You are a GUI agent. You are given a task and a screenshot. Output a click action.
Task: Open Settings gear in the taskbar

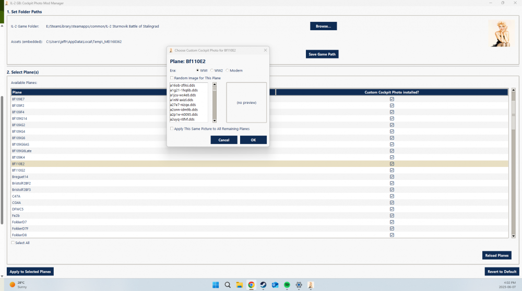[299, 285]
